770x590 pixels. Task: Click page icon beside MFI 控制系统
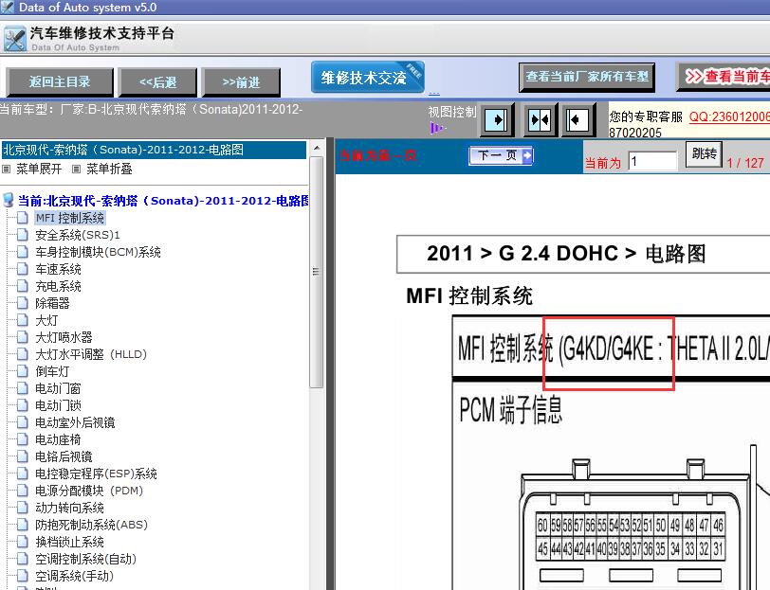[22, 218]
